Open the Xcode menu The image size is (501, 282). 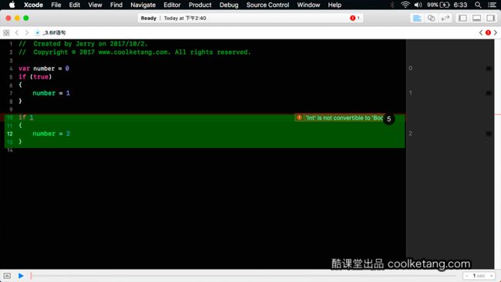point(33,5)
